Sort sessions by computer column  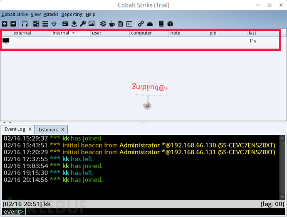[149, 33]
